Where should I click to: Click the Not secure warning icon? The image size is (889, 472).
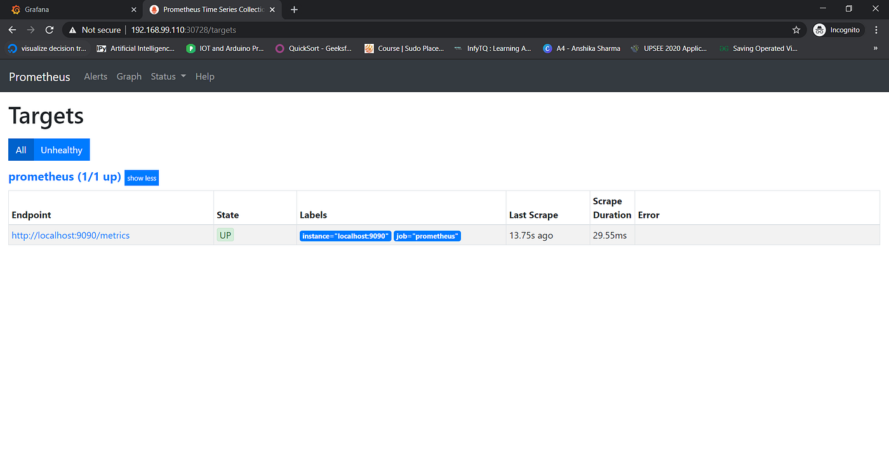[x=72, y=30]
